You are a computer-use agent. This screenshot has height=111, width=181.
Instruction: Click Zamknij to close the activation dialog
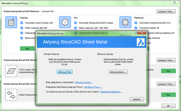[x=137, y=99]
